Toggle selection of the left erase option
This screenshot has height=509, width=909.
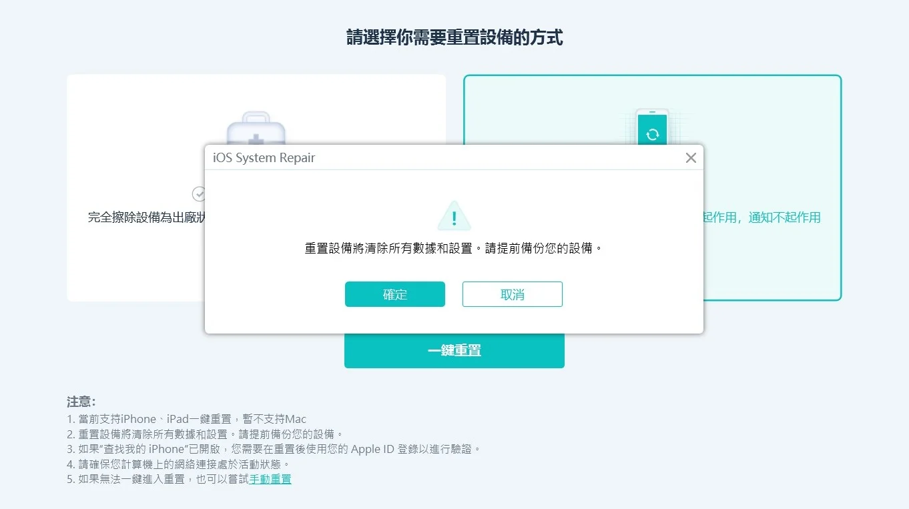[x=133, y=267]
